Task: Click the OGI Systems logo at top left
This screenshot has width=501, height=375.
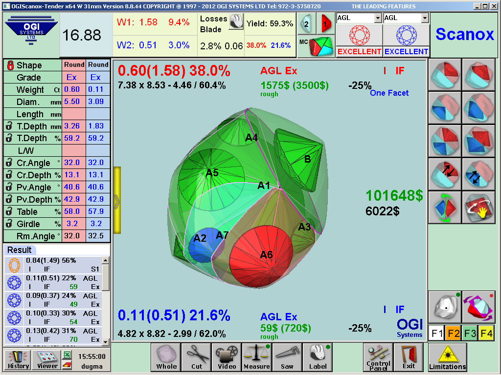Action: (31, 31)
